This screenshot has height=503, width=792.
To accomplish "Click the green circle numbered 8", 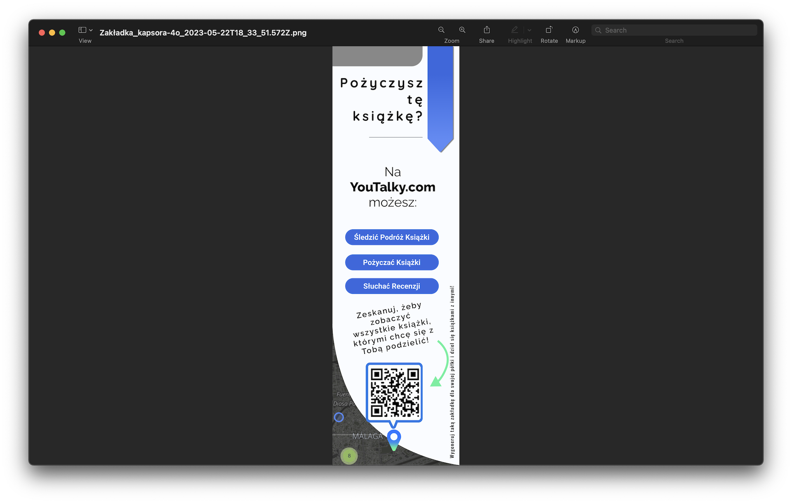I will [349, 456].
